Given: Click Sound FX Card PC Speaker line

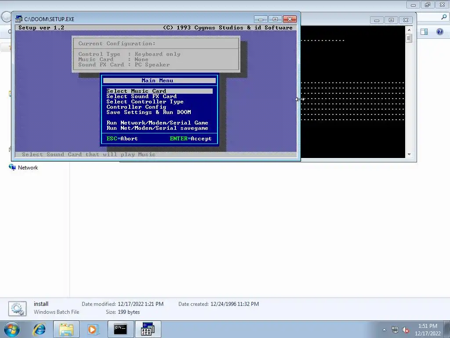Looking at the screenshot, I should click(124, 65).
